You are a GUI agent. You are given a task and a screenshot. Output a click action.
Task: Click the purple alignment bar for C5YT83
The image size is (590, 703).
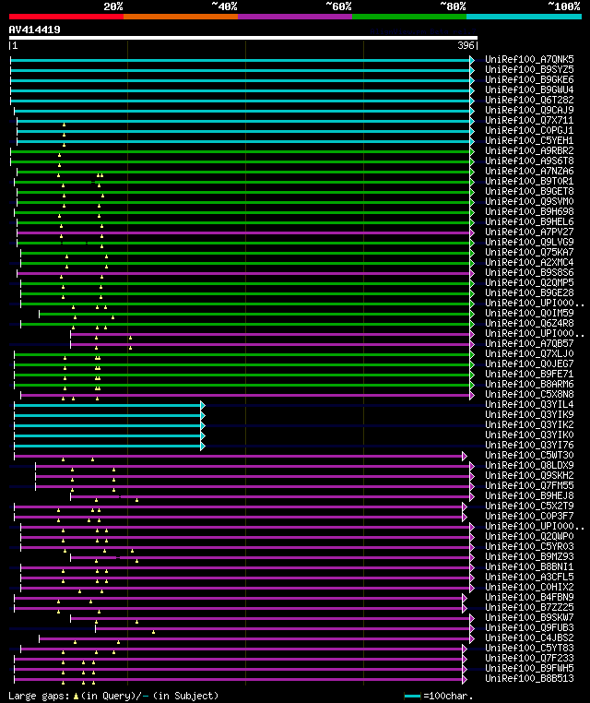click(242, 649)
